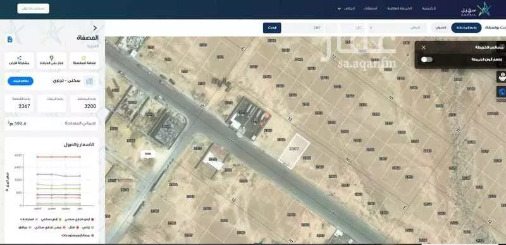The width and height of the screenshot is (506, 245).
Task: Click the Al-Misfat district title
Action: click(87, 38)
